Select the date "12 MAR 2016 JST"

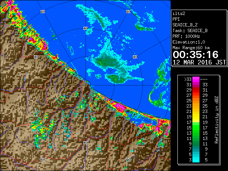[199, 62]
